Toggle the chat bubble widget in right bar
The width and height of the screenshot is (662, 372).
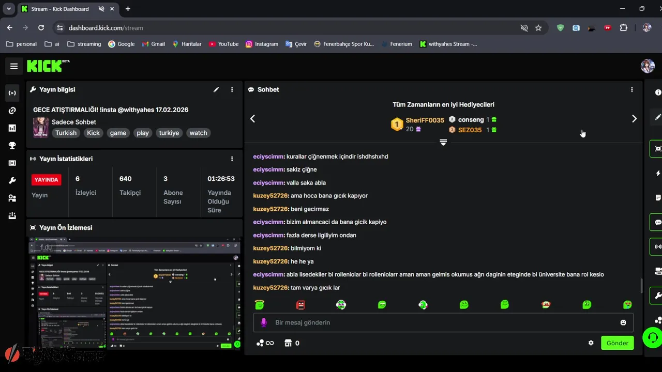coord(657,222)
